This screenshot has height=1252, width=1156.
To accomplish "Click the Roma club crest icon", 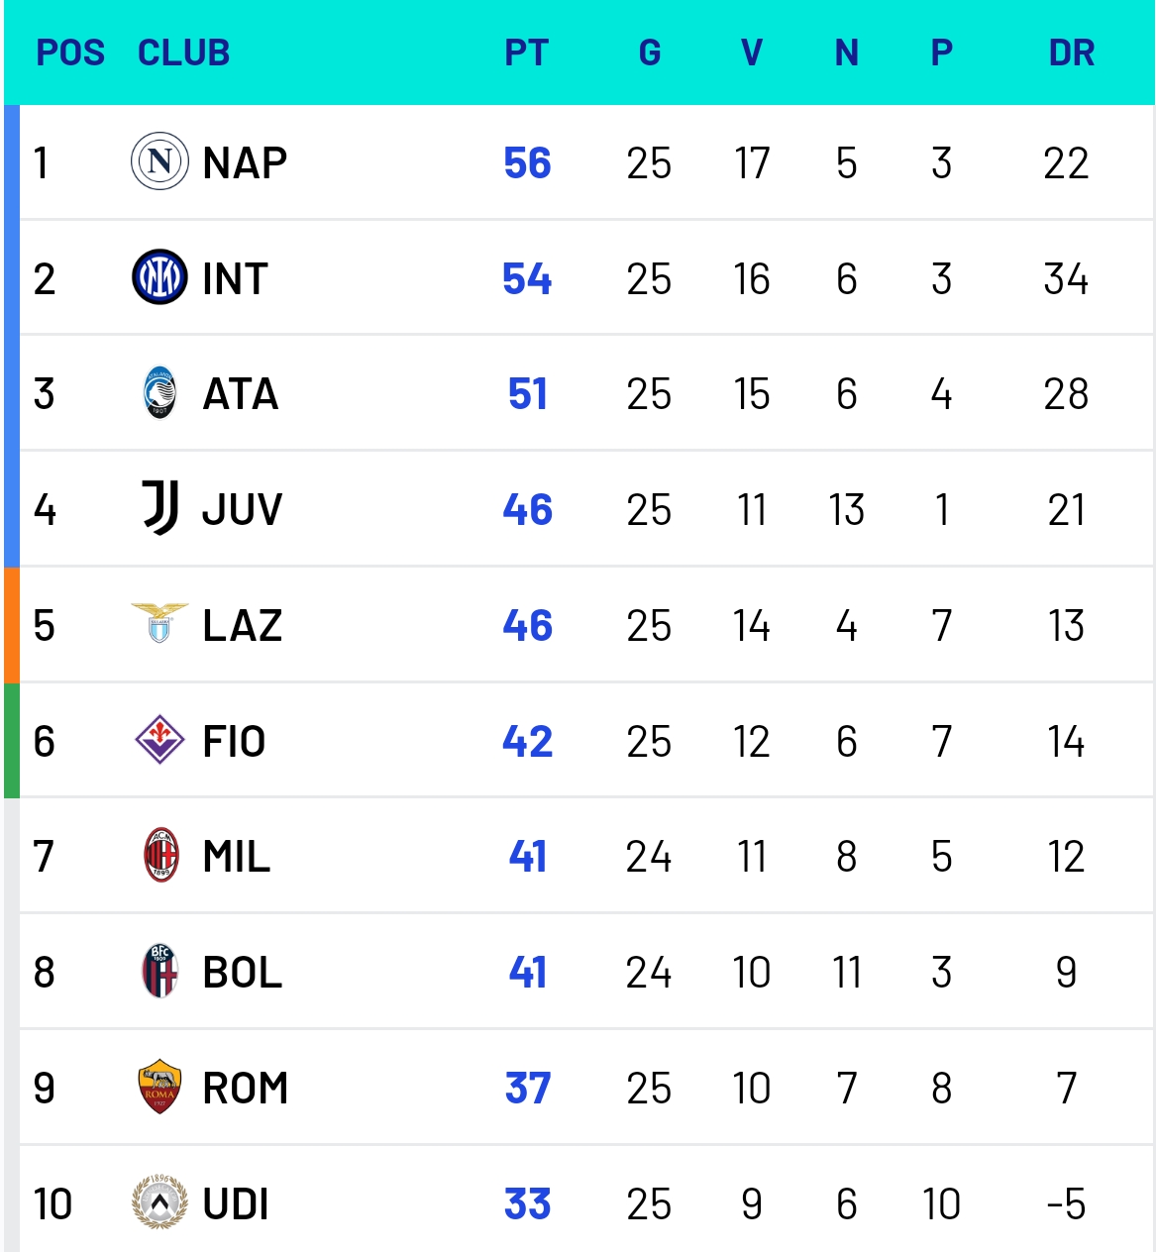I will click(x=159, y=1087).
